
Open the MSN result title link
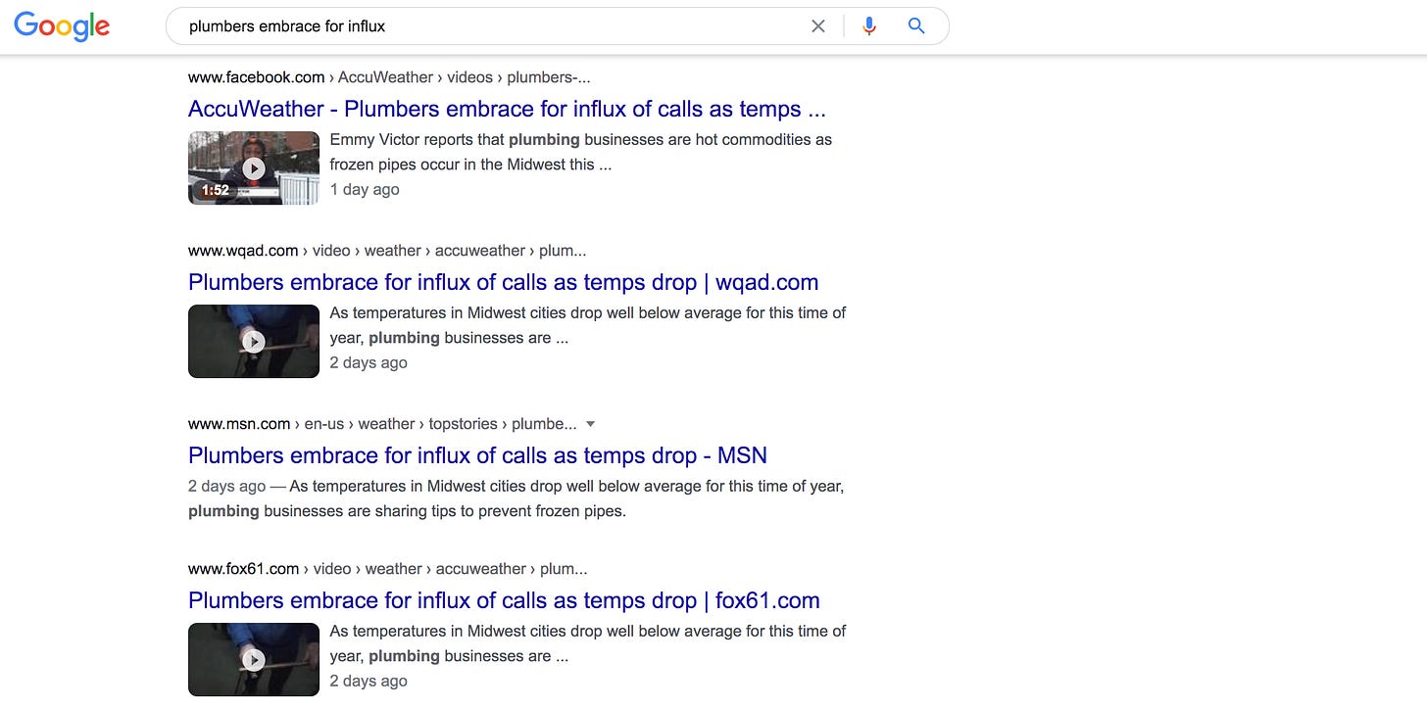(x=477, y=455)
